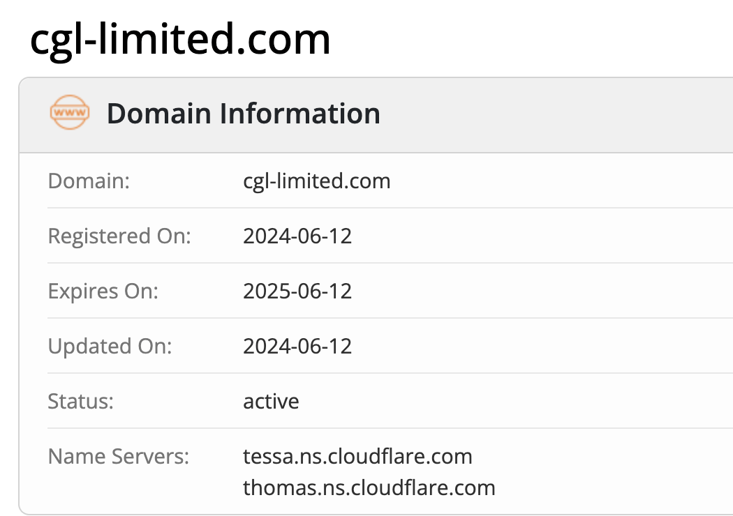Viewport: 733px width, 516px height.
Task: Click the 'Status:' field label
Action: pyautogui.click(x=80, y=402)
